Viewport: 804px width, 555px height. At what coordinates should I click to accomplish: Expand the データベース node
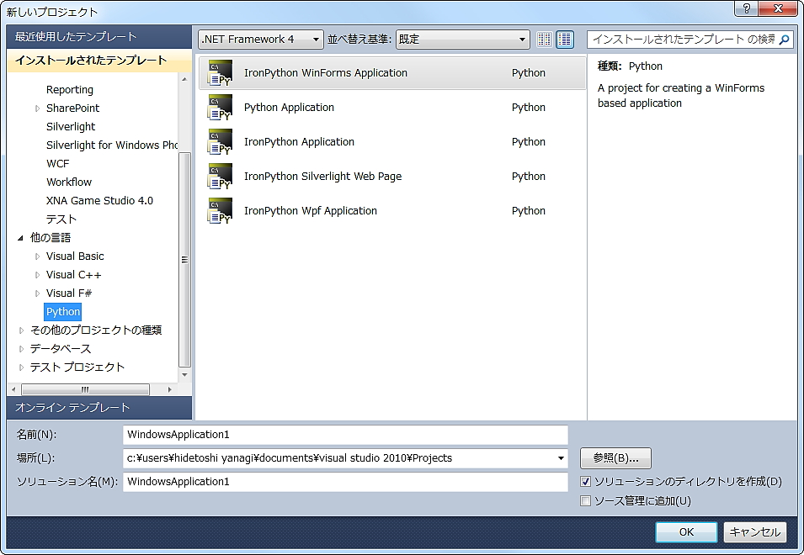(x=21, y=349)
